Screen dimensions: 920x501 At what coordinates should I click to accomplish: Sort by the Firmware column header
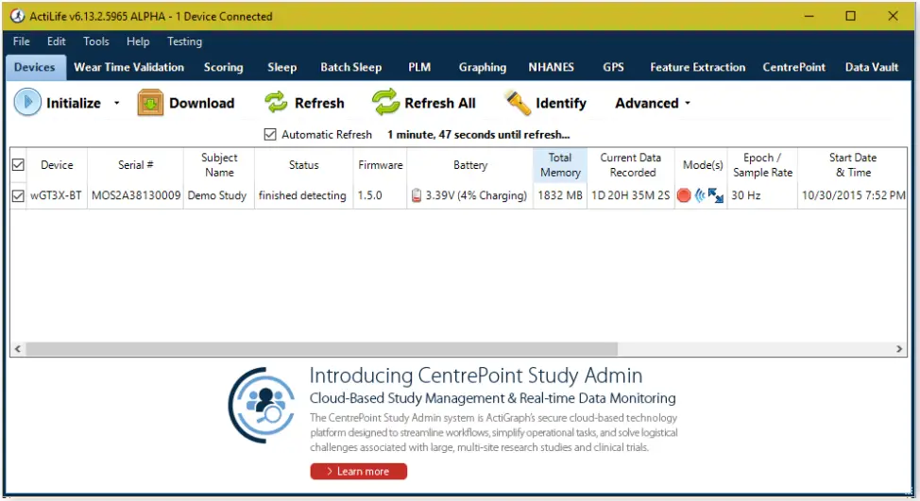(381, 165)
